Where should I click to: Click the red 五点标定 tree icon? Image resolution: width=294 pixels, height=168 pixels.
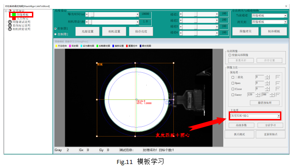point(14,18)
